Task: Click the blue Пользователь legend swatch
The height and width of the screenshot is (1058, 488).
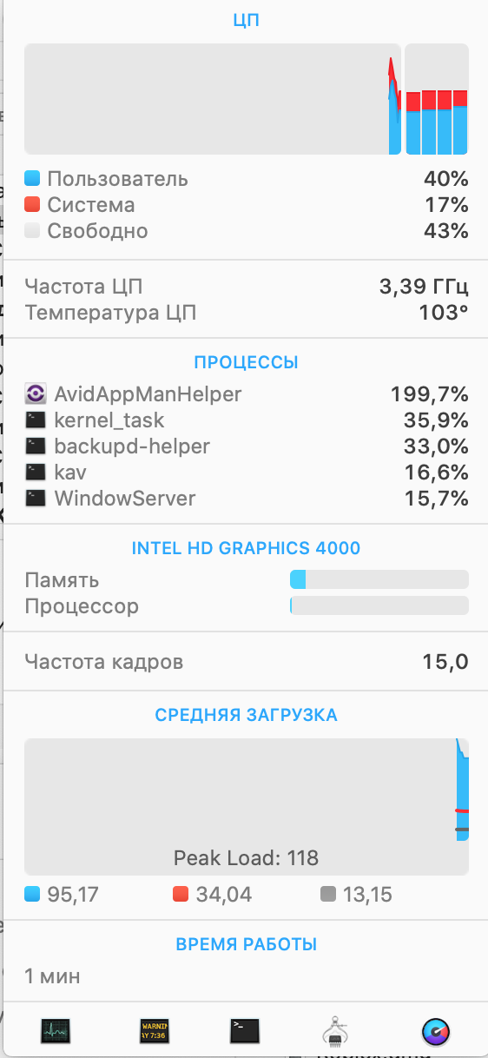Action: point(33,179)
